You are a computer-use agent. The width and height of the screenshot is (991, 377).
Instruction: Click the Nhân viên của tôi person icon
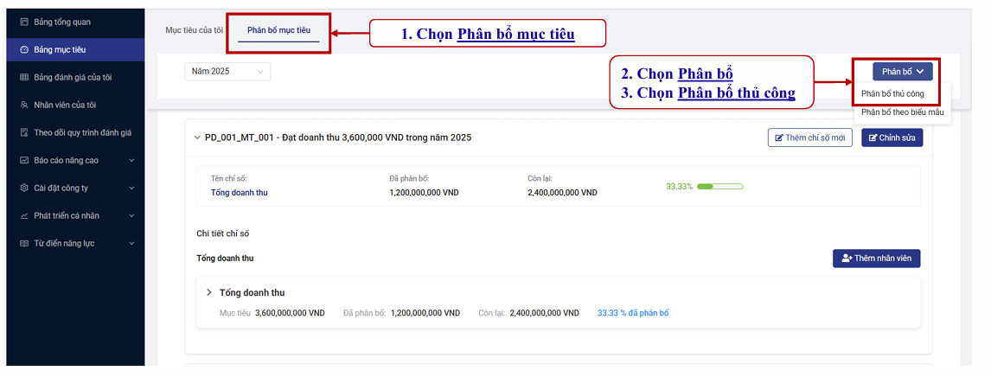click(24, 105)
